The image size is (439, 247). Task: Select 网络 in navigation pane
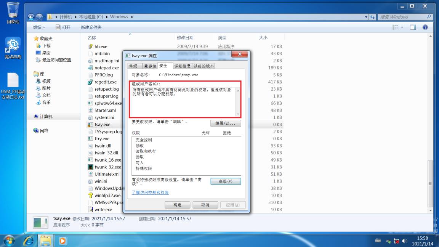point(41,130)
